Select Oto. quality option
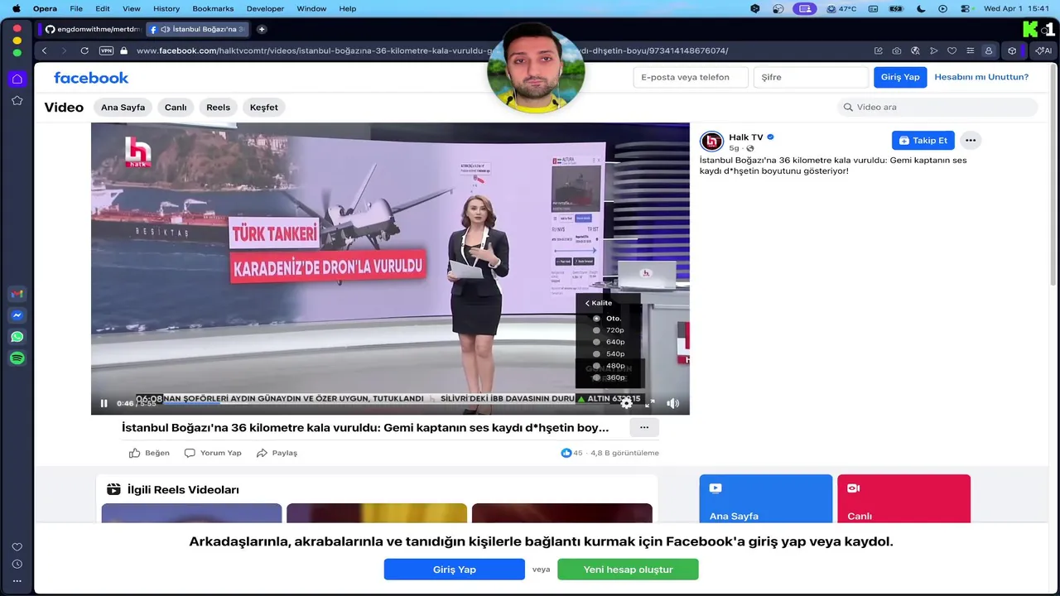The height and width of the screenshot is (596, 1060). click(x=608, y=319)
